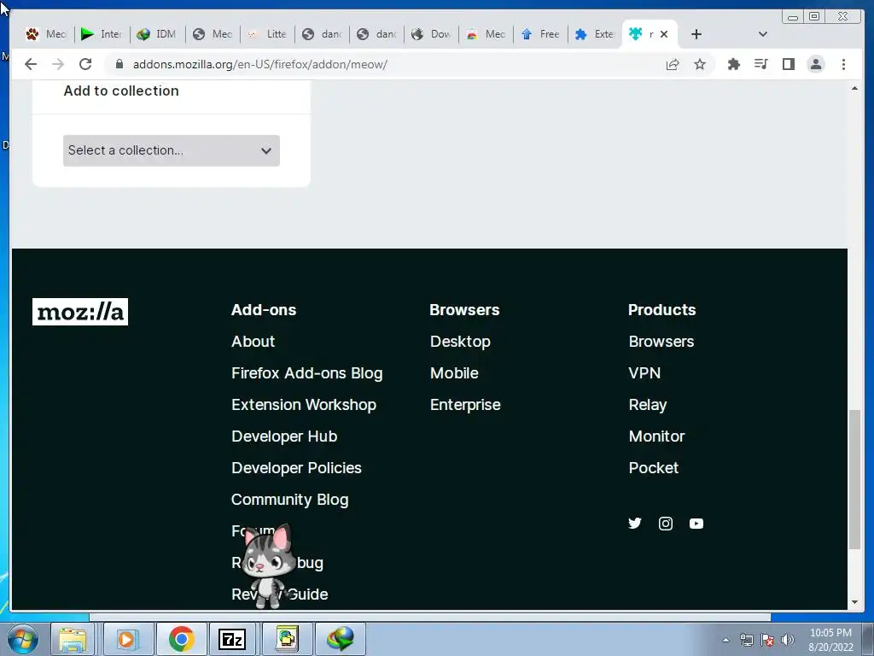Switch to the first Meo tab with paw icon
The image size is (874, 656).
pos(47,34)
